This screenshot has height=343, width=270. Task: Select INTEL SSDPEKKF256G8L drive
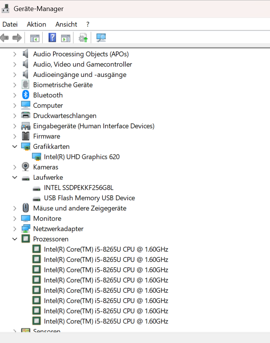[x=79, y=188]
